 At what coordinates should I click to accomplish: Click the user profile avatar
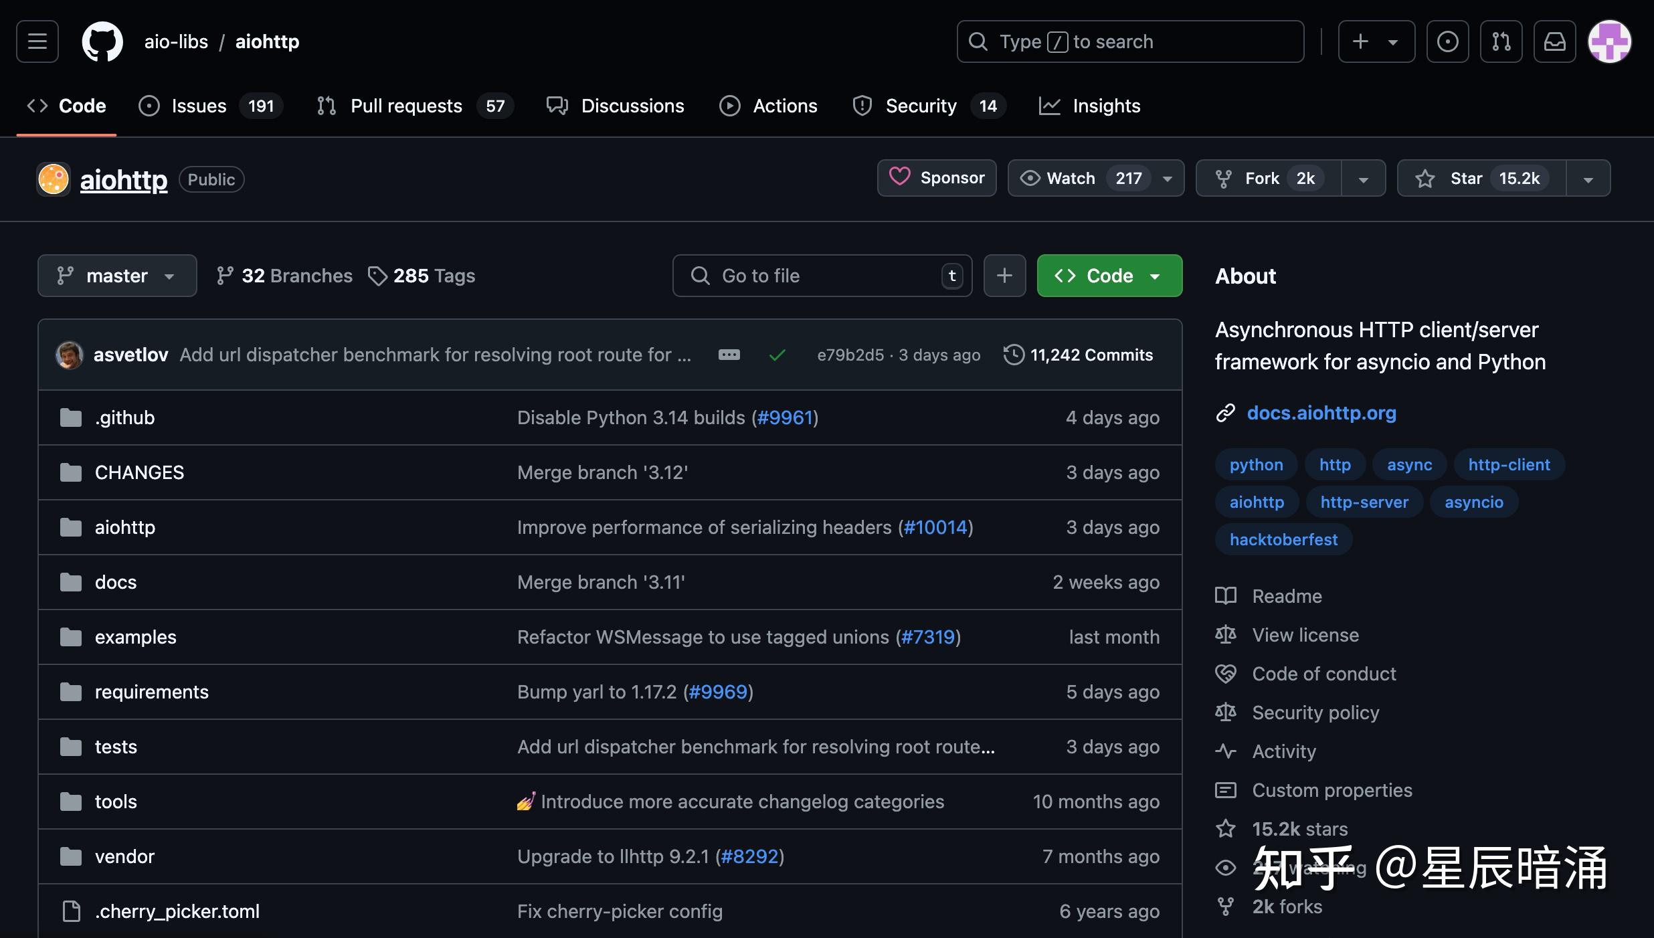[x=1609, y=41]
